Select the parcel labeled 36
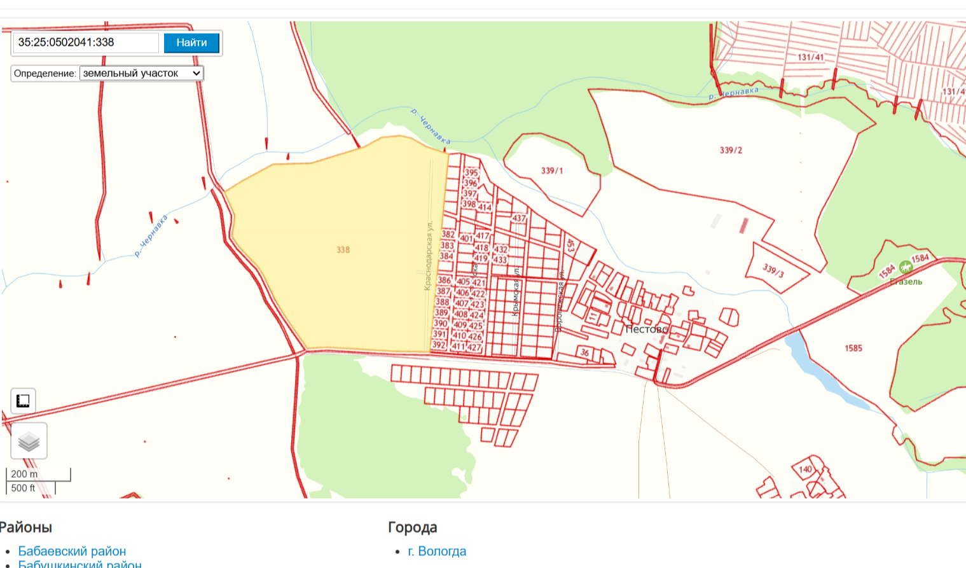Image resolution: width=966 pixels, height=568 pixels. point(584,352)
